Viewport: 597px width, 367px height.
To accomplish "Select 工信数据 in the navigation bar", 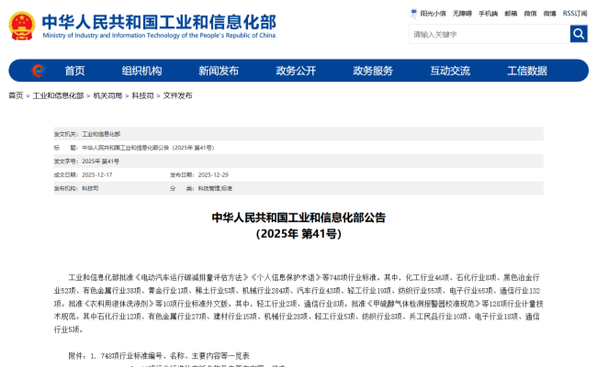I will [x=527, y=71].
